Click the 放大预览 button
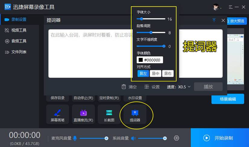Image resolution: width=249 pixels, height=147 pixels. click(237, 21)
